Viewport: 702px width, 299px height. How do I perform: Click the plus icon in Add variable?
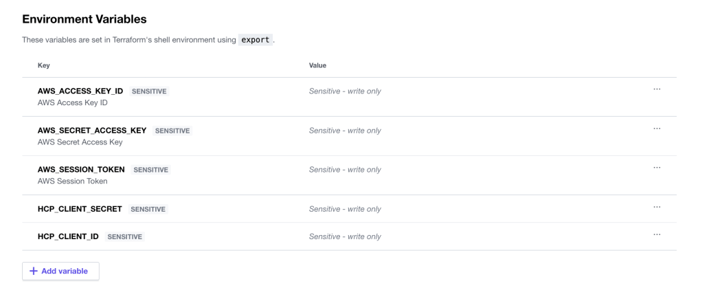tap(34, 271)
